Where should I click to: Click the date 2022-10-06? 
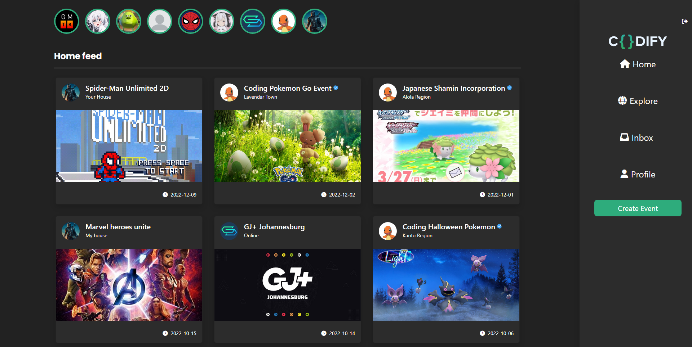tap(501, 333)
